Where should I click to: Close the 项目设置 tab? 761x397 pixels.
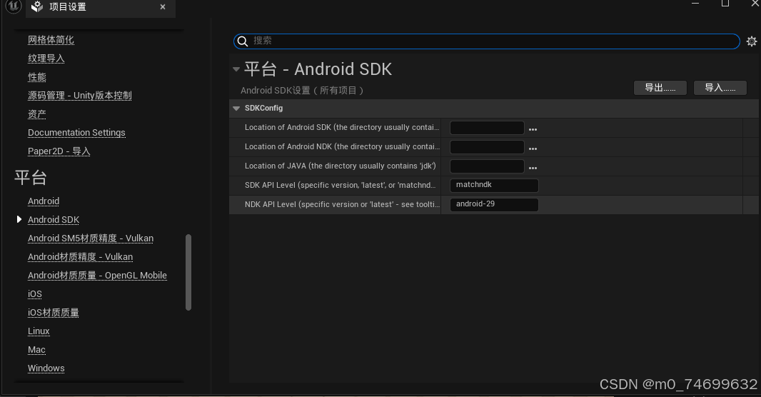163,7
